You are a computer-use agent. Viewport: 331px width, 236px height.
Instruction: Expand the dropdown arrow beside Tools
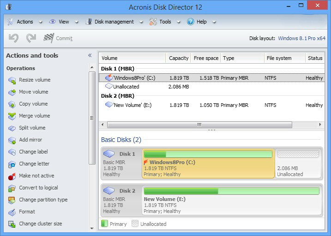[x=177, y=22]
